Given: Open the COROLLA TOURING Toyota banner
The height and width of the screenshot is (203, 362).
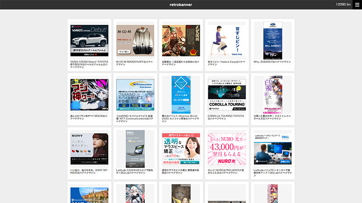Looking at the screenshot, I should pos(227,95).
